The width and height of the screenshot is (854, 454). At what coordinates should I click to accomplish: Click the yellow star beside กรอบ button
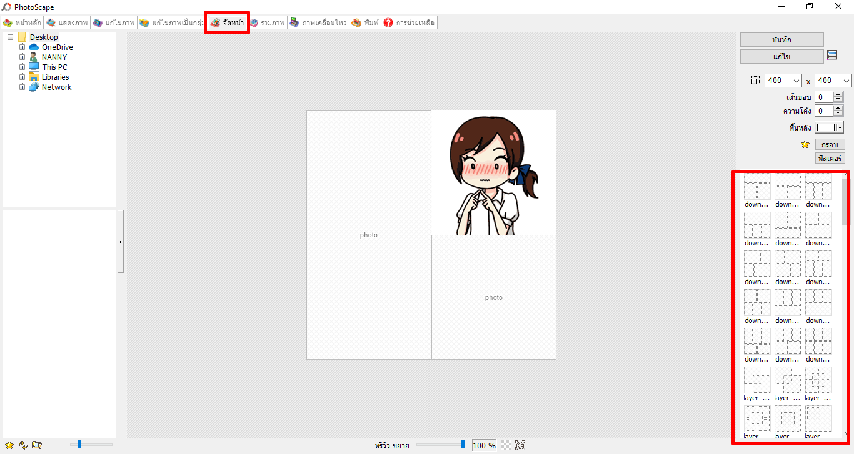coord(805,144)
